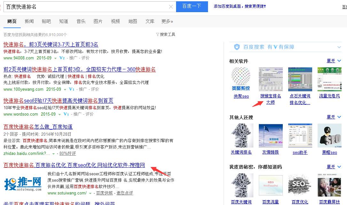Open the 类聚seo link

pyautogui.click(x=241, y=96)
